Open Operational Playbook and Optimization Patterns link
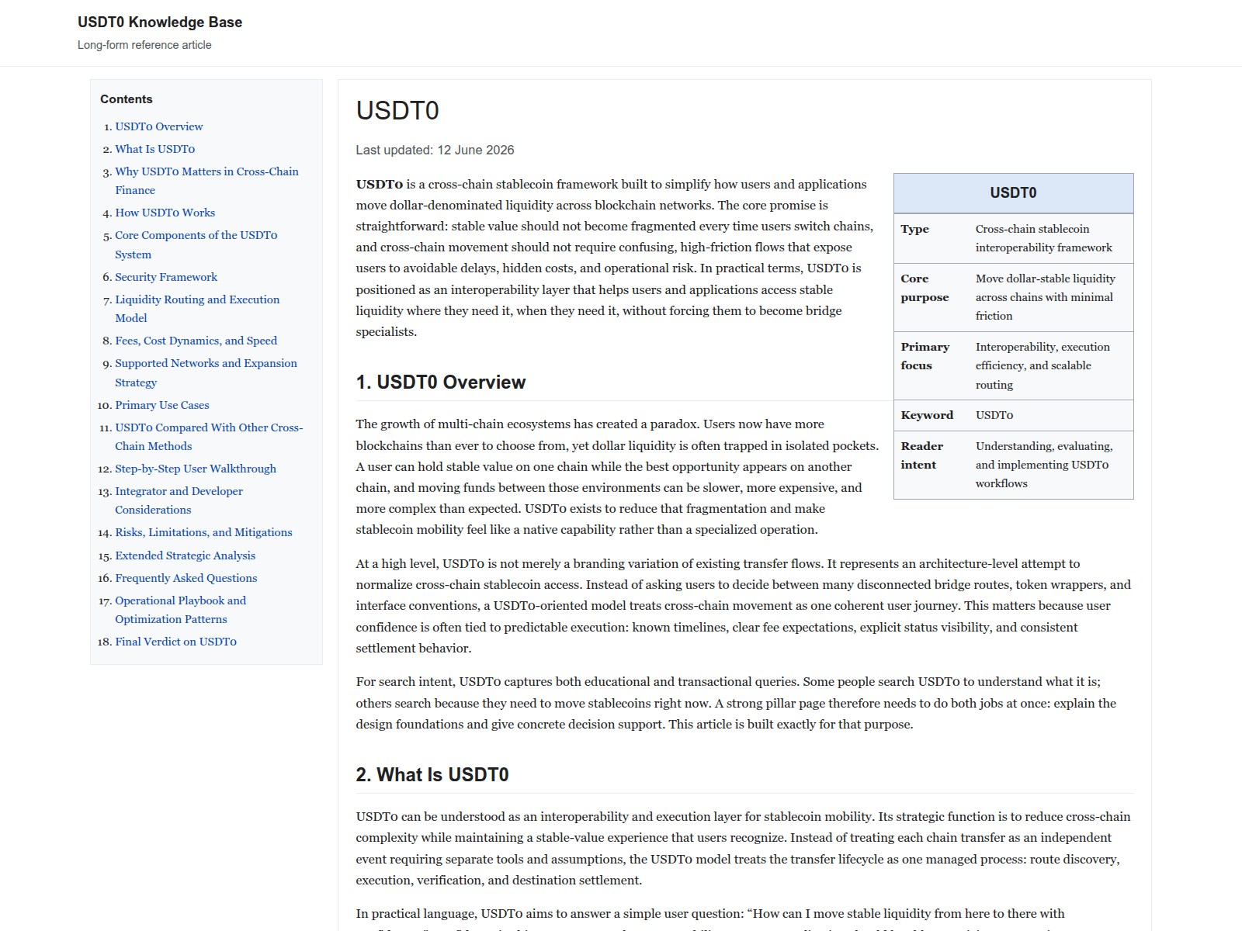Screen dimensions: 1242x931 181,610
